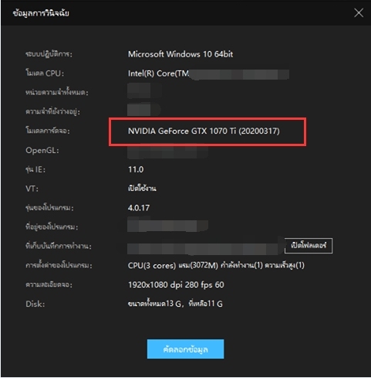Click the 1920x1080 dpi 280 fps 60 value
The image size is (371, 378).
coord(176,284)
